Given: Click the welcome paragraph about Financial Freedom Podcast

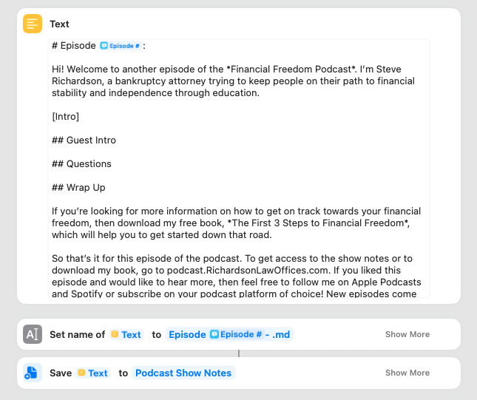Looking at the screenshot, I should 234,81.
